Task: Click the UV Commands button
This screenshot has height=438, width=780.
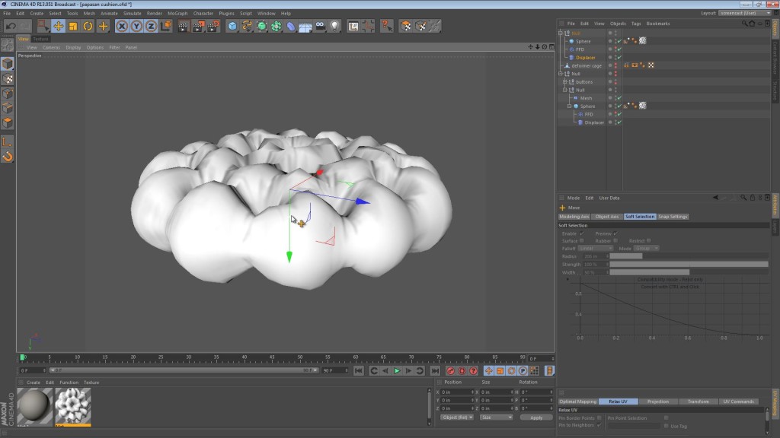Action: [x=739, y=401]
